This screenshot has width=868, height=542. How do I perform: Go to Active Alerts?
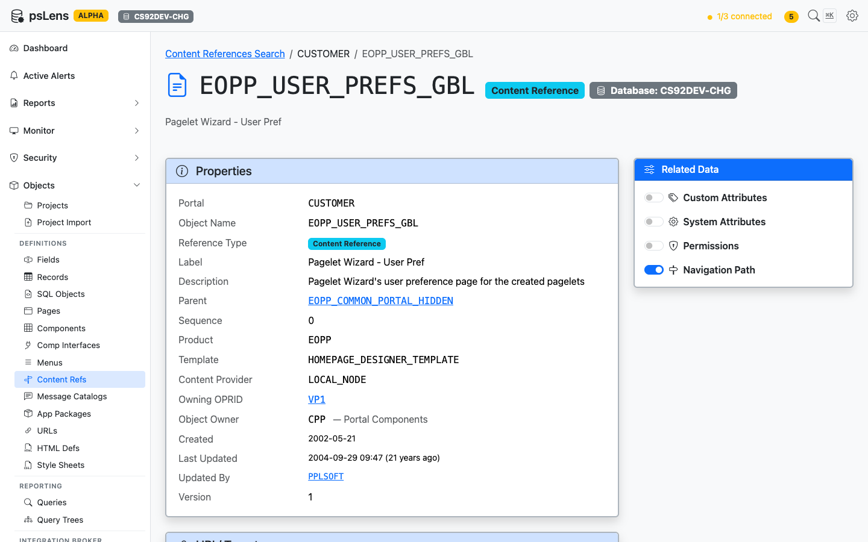click(x=75, y=76)
